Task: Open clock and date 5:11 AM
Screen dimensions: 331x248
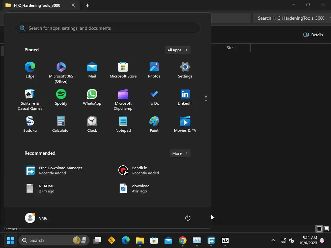Action: 308,240
